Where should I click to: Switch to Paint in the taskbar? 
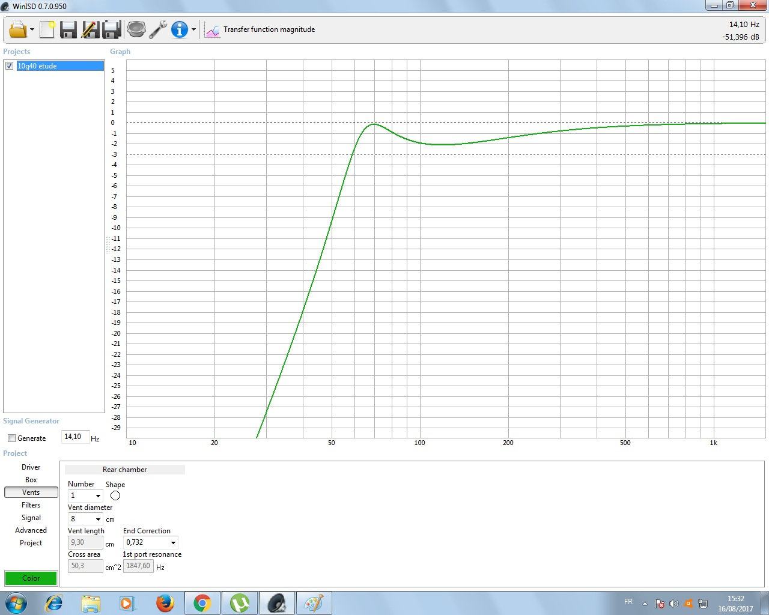coord(314,603)
